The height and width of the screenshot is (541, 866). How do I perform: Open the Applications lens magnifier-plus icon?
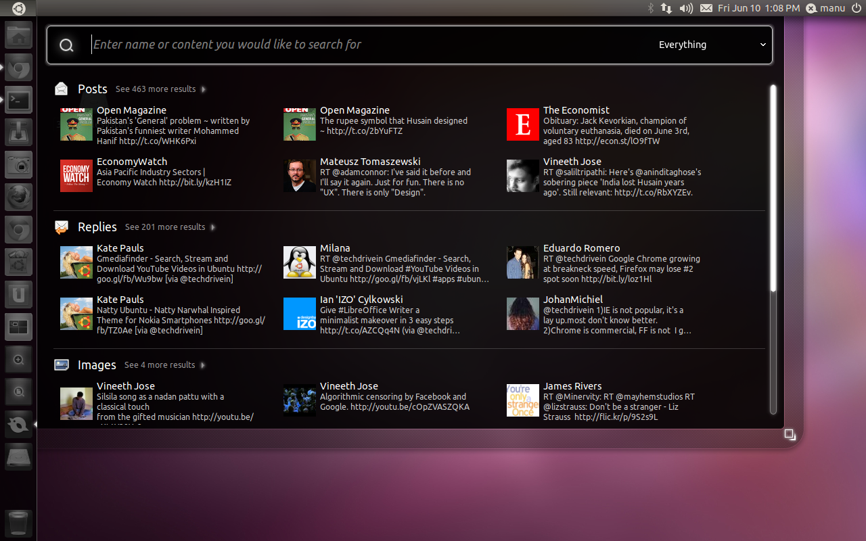pos(19,359)
